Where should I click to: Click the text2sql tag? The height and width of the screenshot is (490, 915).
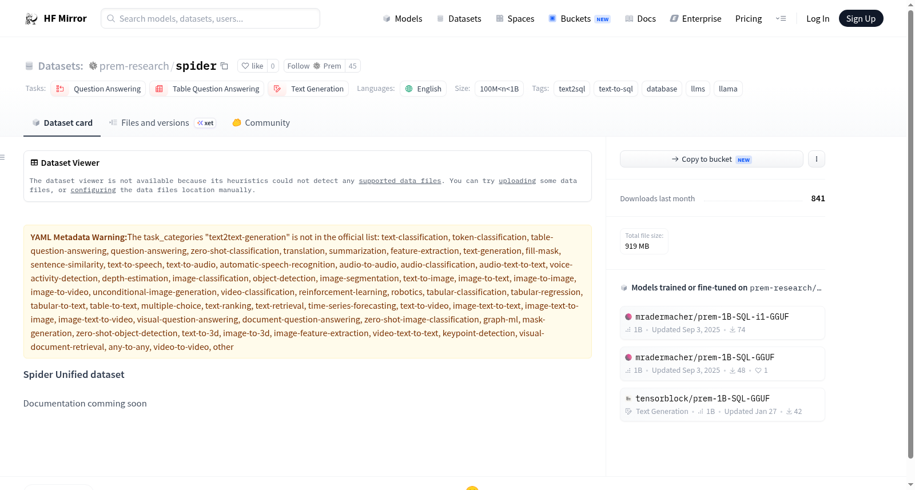click(572, 89)
